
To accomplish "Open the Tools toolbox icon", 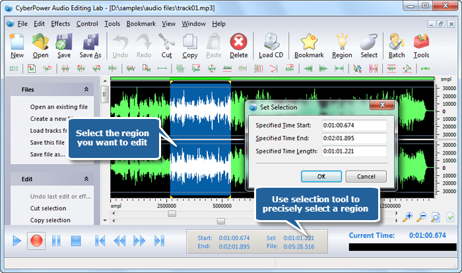I will pyautogui.click(x=421, y=46).
